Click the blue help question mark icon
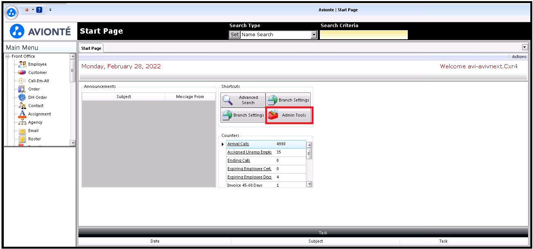This screenshot has width=533, height=249. [39, 10]
